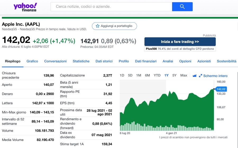Viewport: 238px width, 148px height.
Task: Select the YTD chart period
Action: coord(157,75)
